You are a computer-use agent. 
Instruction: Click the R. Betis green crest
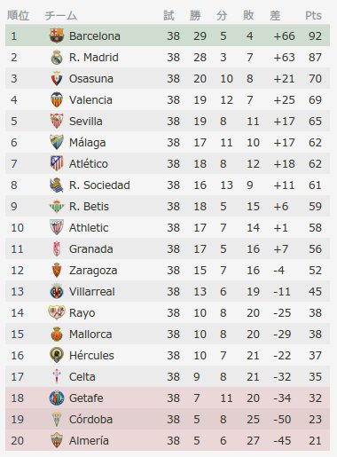coord(57,206)
